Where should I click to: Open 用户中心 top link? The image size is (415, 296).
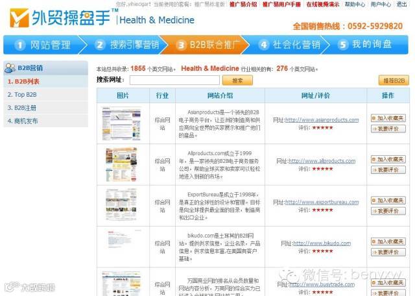click(x=381, y=5)
